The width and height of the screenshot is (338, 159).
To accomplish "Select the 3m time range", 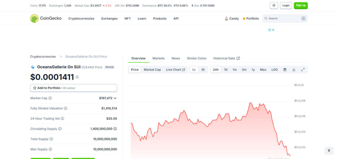I will (244, 70).
